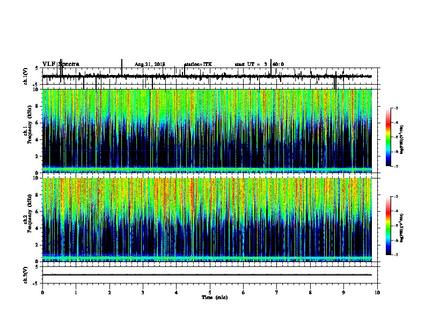425x328 pixels.
Task: Click the '-3' tick on ch.1 colorbar
Action: pos(396,108)
